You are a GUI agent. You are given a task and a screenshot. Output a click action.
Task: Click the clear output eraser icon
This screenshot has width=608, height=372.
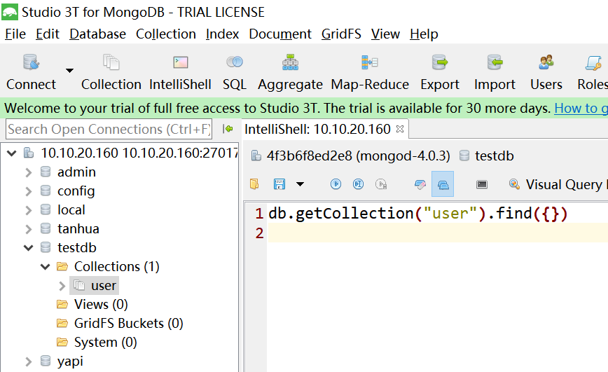[x=420, y=184]
